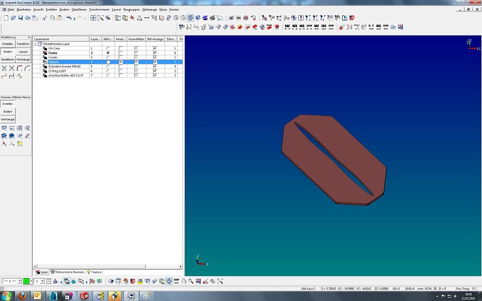Open the Ansicht menu
The width and height of the screenshot is (482, 301).
(38, 10)
